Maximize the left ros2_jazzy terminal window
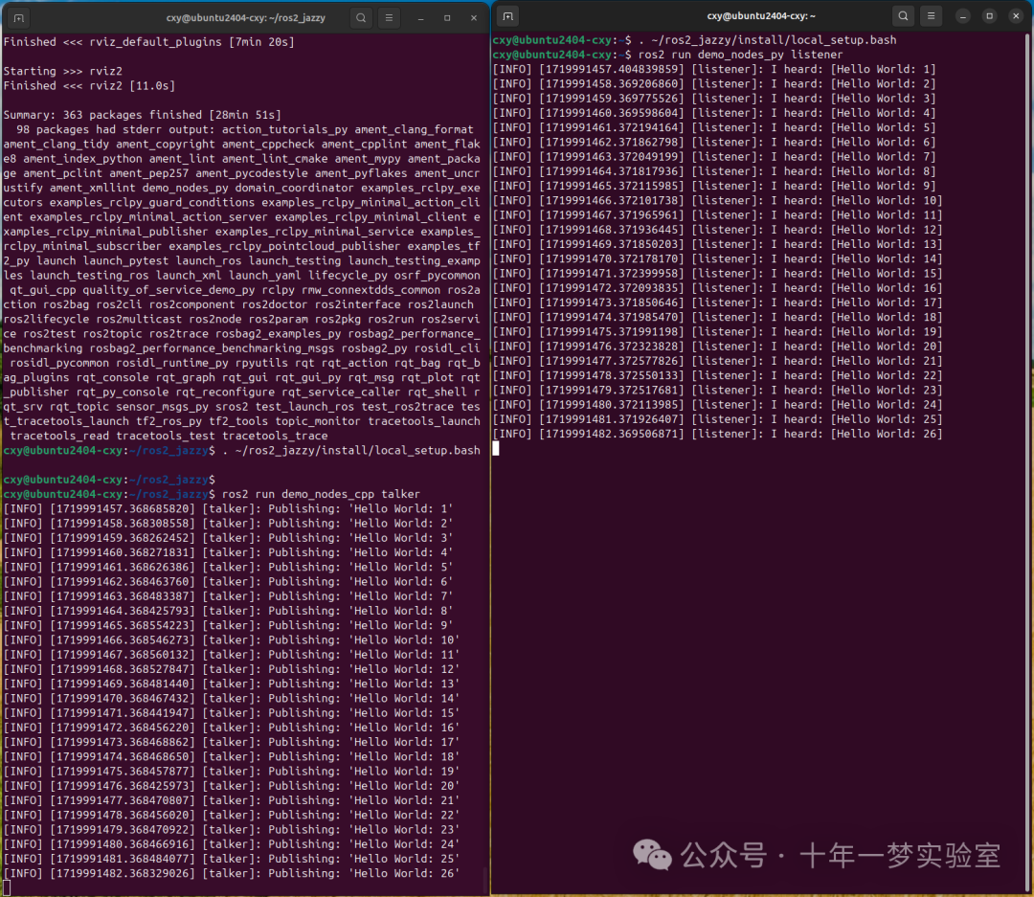Screen dimensions: 1034x897 point(447,18)
